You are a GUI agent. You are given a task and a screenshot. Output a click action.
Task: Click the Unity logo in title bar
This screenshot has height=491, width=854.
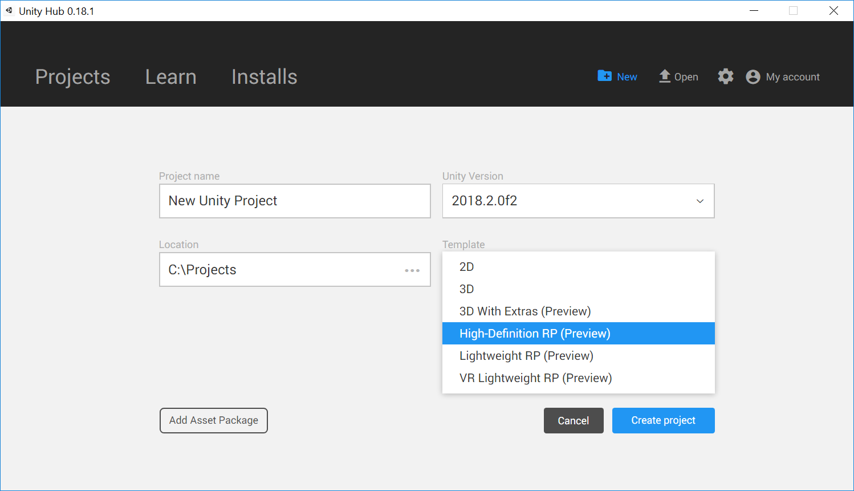click(9, 11)
